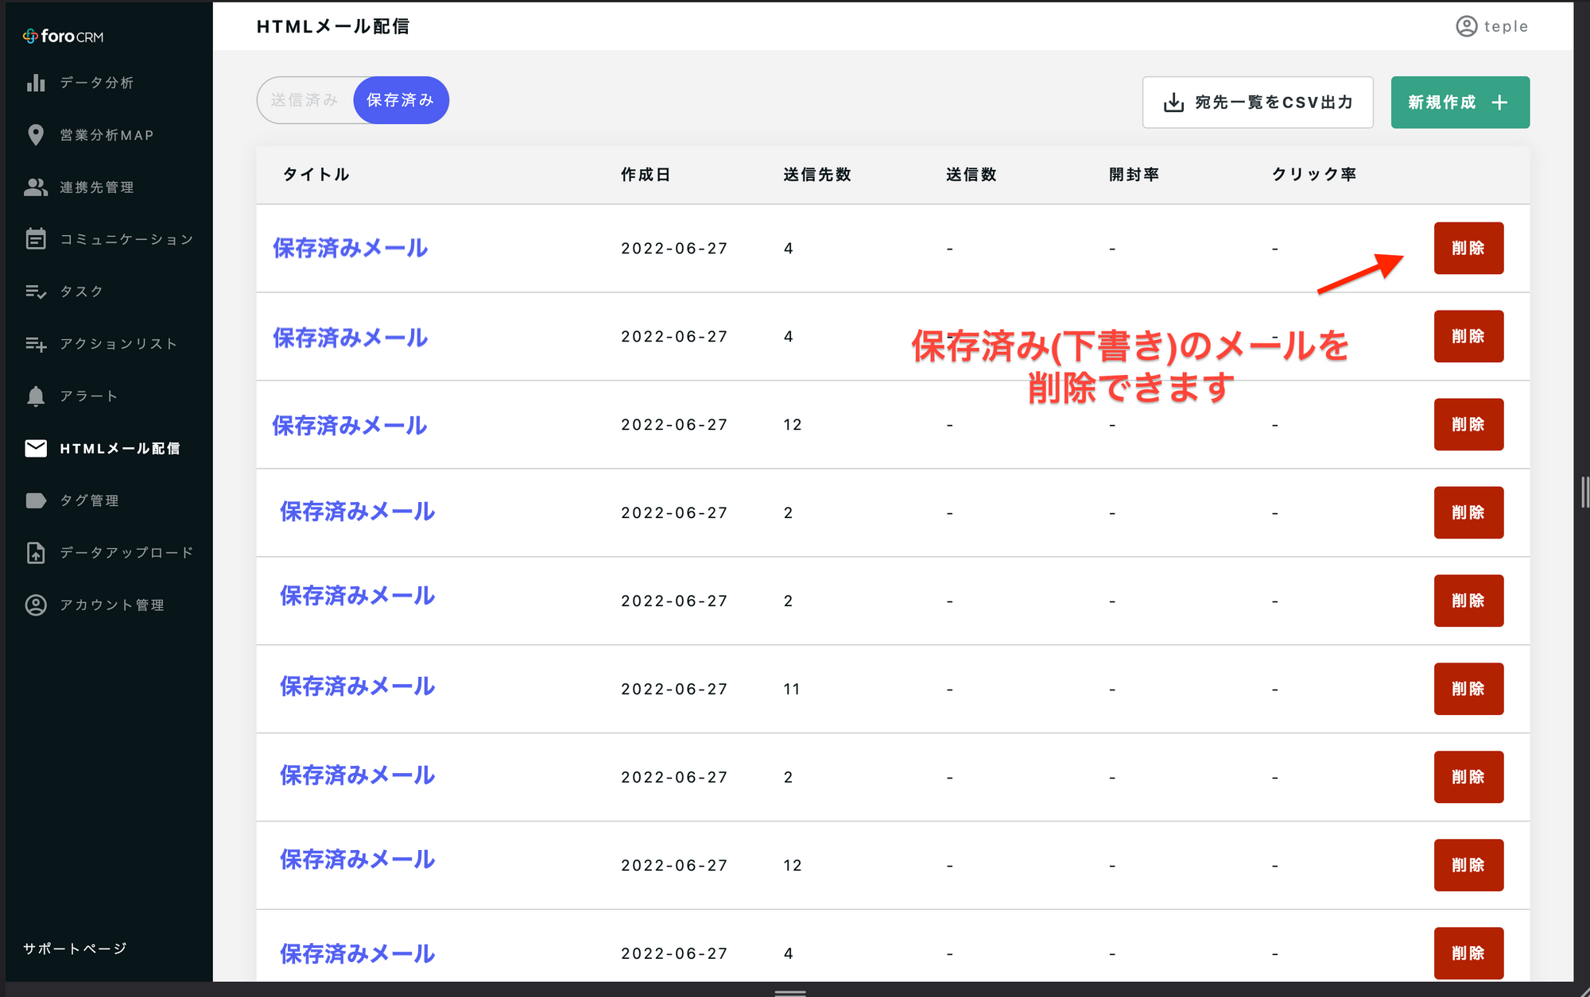Click teple username

pyautogui.click(x=1506, y=26)
